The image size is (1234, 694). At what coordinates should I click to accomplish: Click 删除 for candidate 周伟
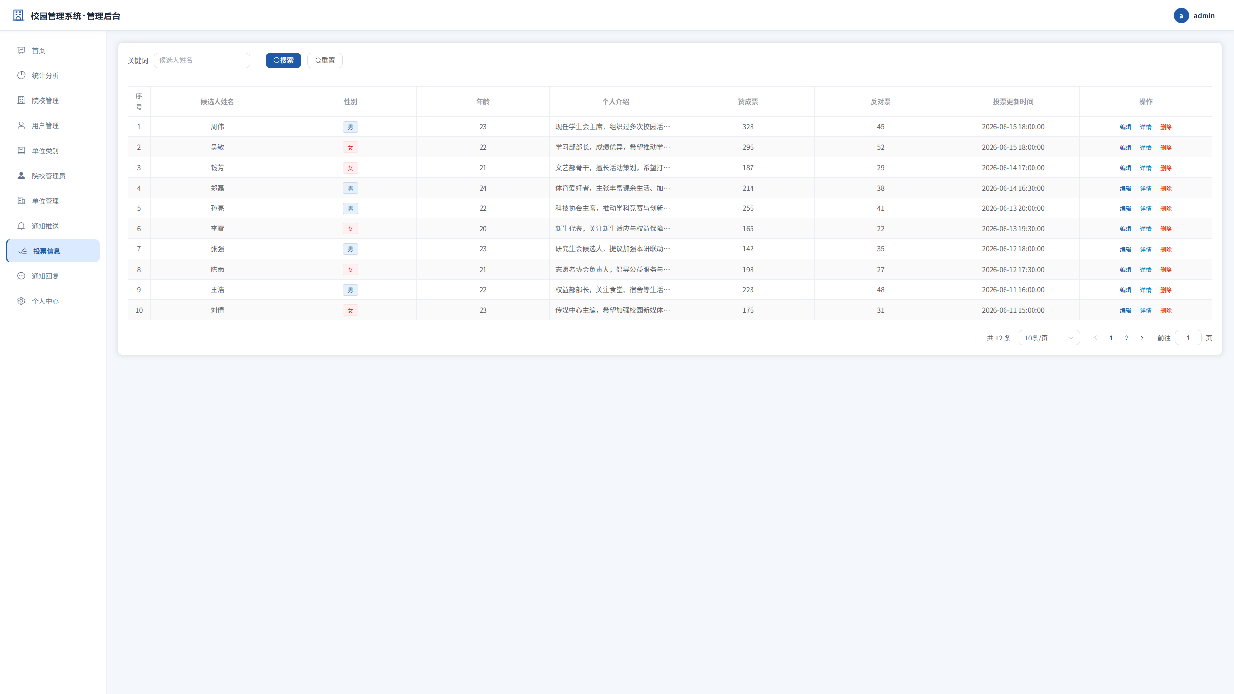(x=1166, y=127)
